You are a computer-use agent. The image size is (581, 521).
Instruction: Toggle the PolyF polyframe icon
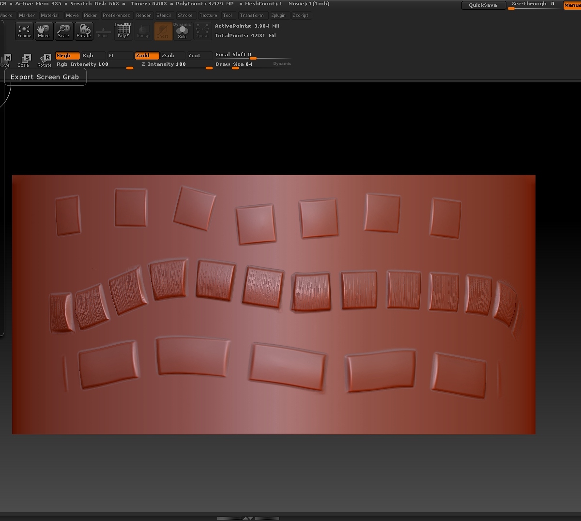[x=123, y=31]
